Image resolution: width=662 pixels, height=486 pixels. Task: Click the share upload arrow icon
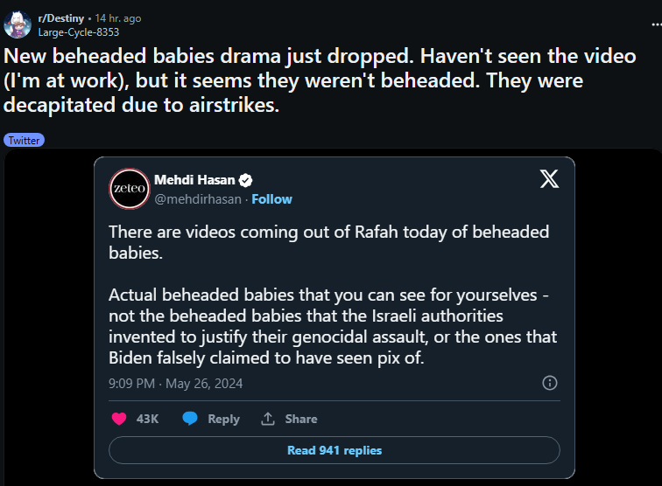[x=268, y=419]
